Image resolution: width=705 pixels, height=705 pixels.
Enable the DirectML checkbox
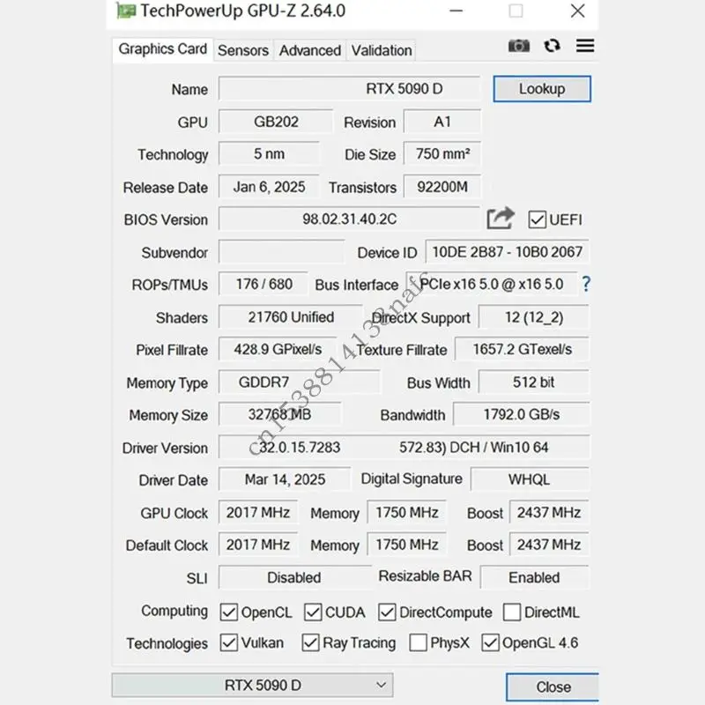coord(512,612)
